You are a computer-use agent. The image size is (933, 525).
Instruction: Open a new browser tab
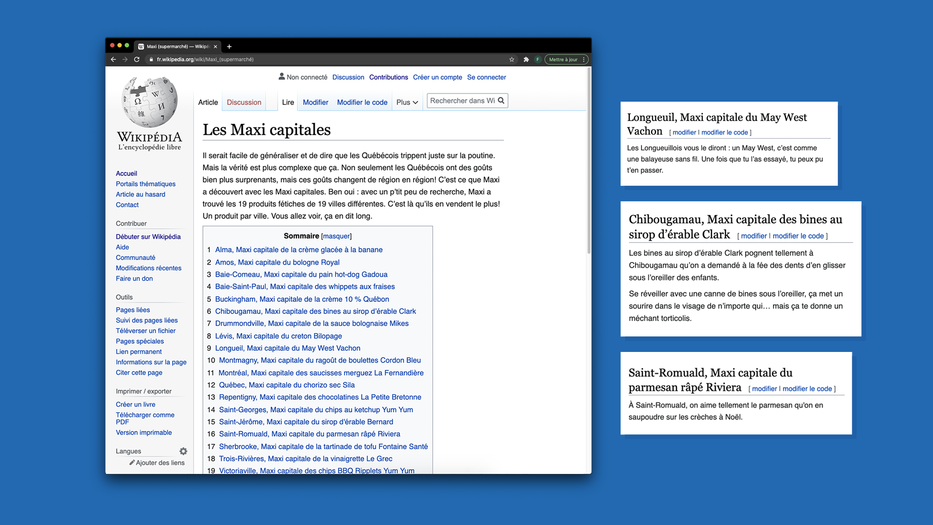coord(229,47)
